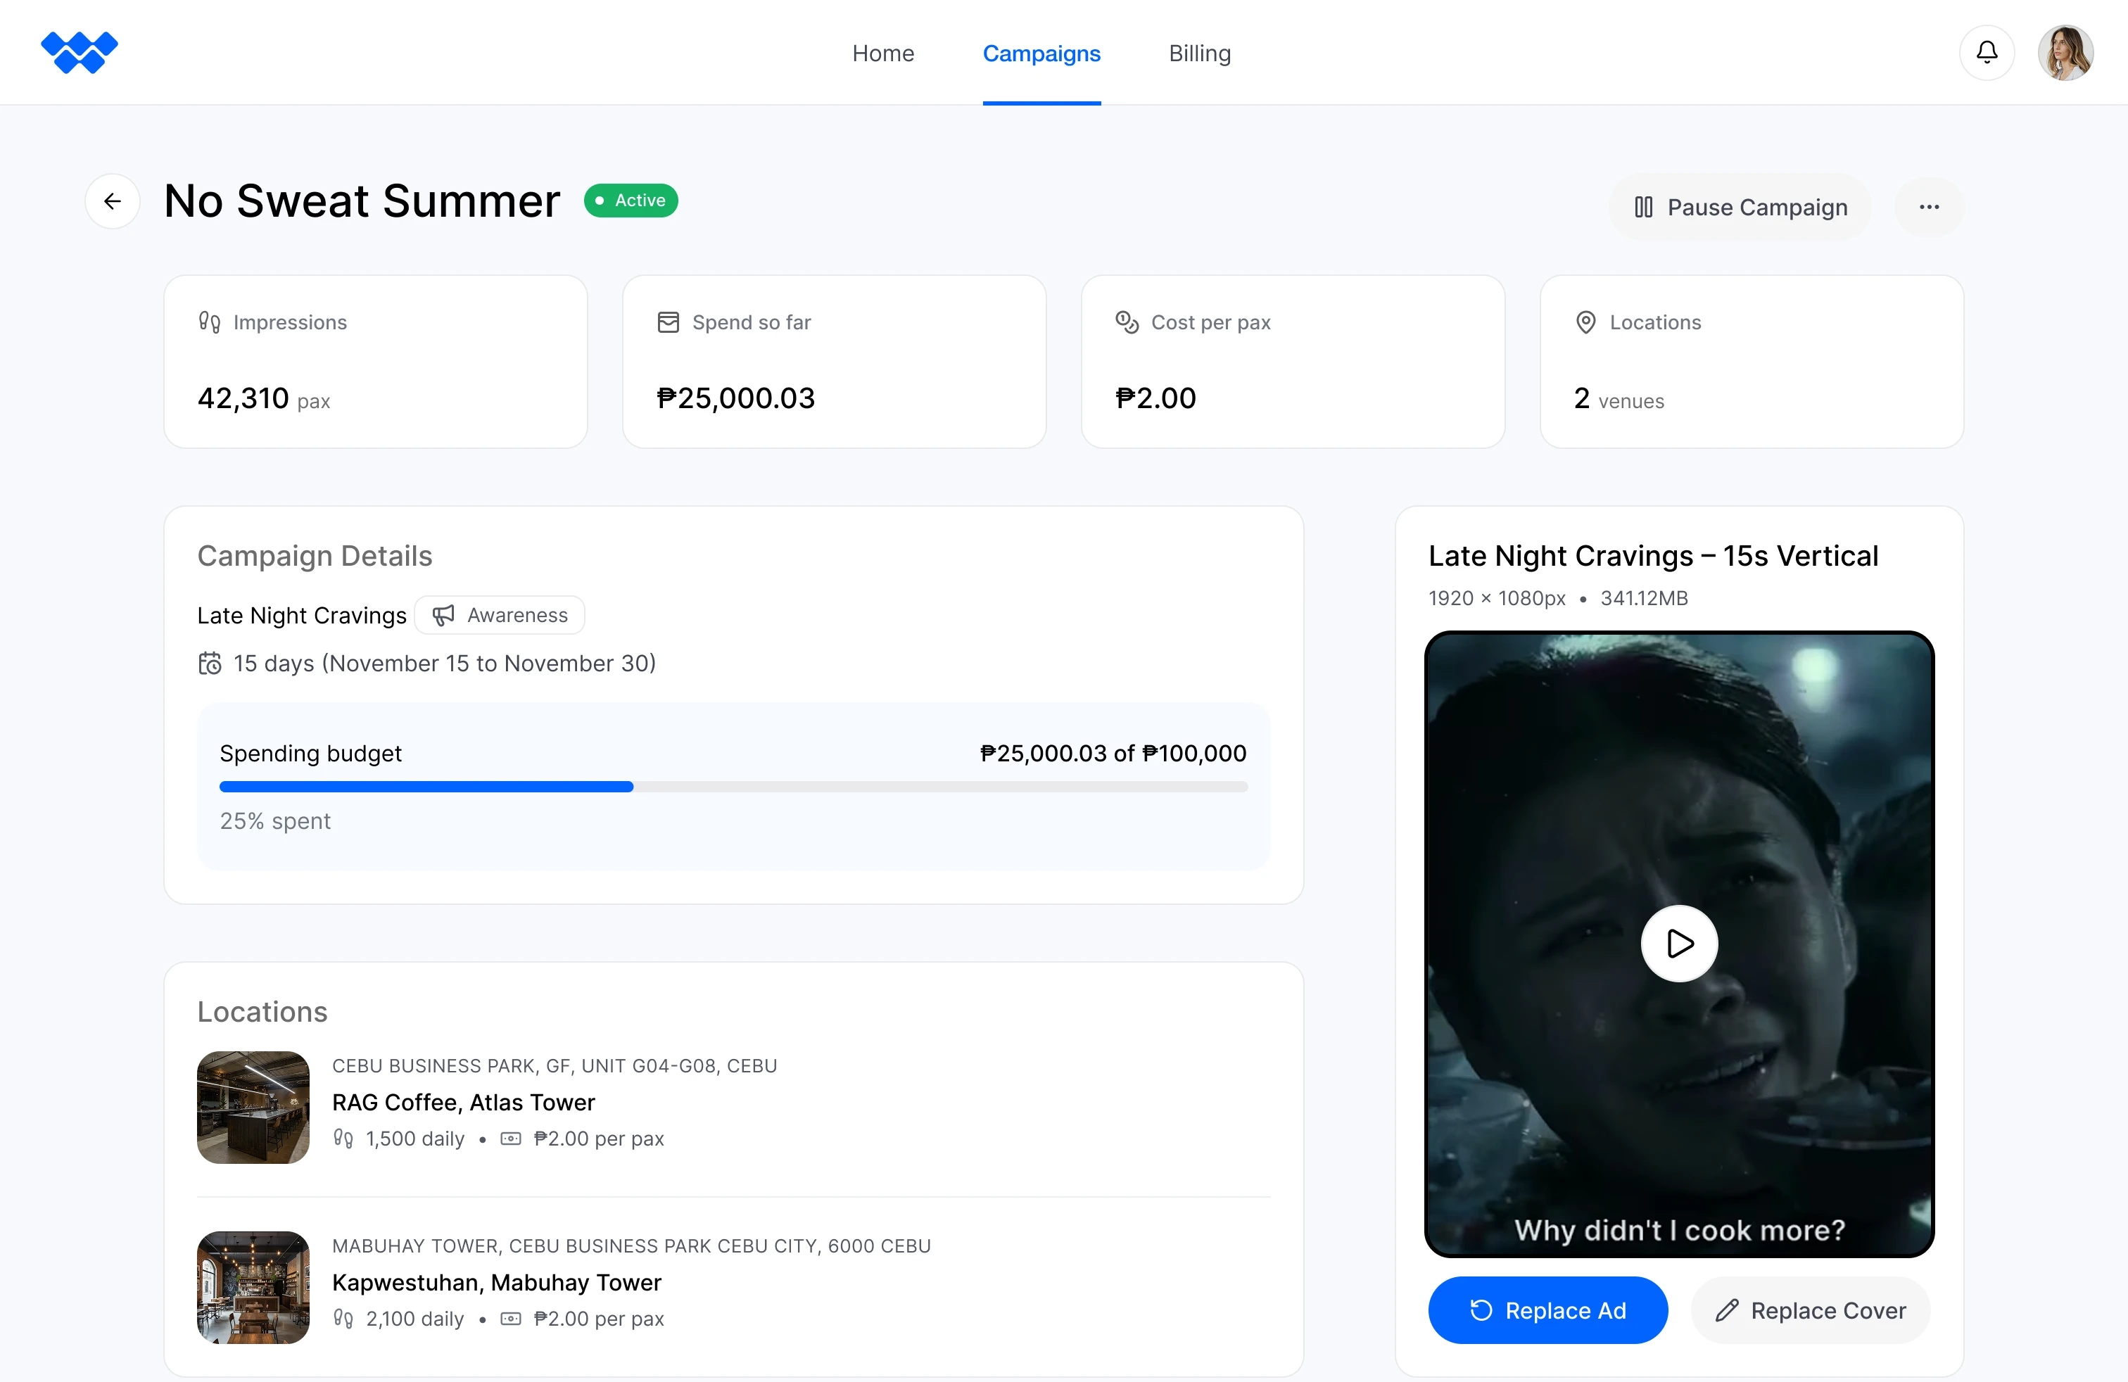Screen dimensions: 2128x1382
Task: Click the spending budget progress bar
Action: point(733,787)
